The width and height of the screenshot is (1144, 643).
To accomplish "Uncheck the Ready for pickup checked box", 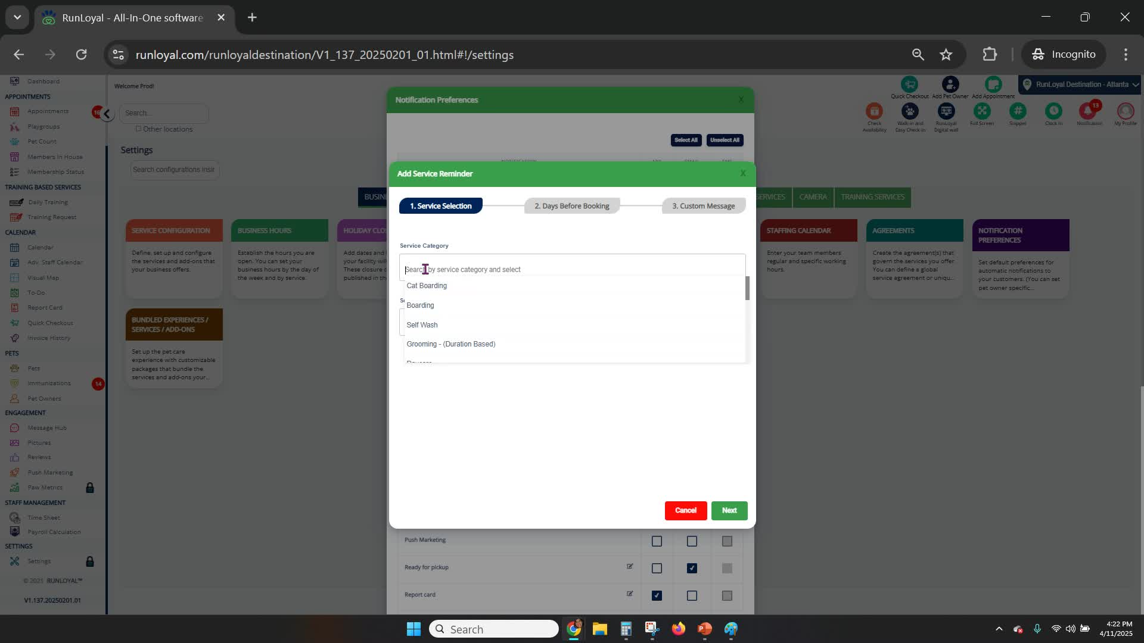I will pyautogui.click(x=692, y=568).
